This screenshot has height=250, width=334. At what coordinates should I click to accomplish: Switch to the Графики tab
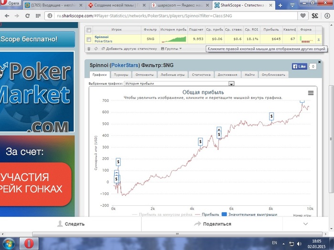[x=100, y=75]
